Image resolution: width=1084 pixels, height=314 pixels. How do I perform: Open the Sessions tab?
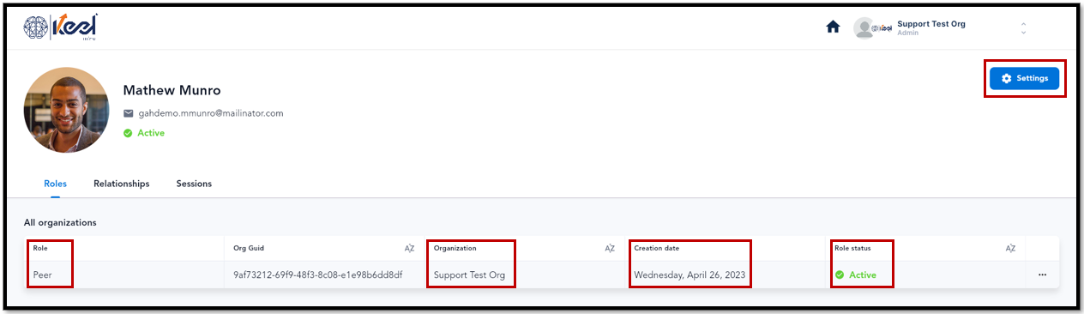(194, 184)
